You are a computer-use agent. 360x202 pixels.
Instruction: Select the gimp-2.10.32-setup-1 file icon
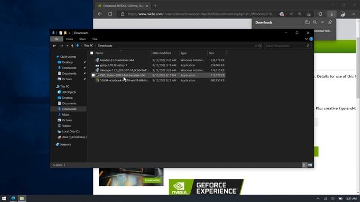[97, 65]
